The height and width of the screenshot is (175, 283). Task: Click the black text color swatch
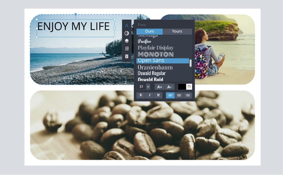(x=182, y=87)
